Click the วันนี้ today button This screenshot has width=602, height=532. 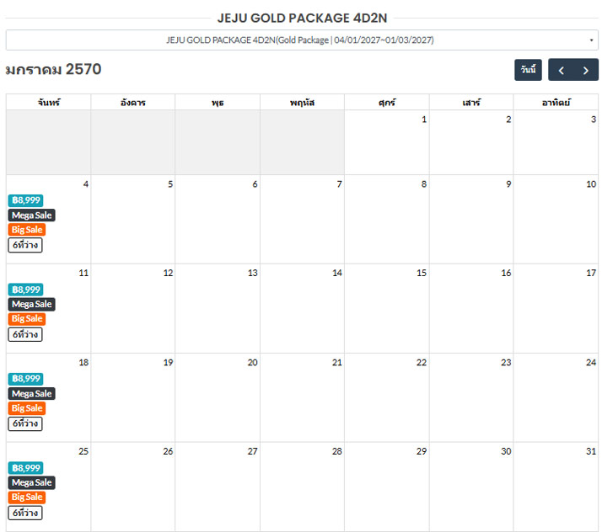(x=528, y=70)
